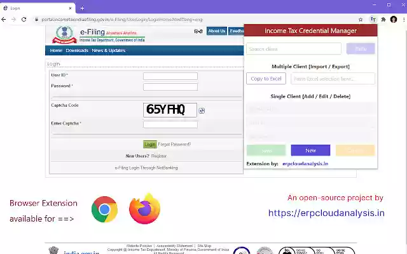Open erpcloudanalysis.in extension link
This screenshot has width=407, height=254.
click(305, 164)
